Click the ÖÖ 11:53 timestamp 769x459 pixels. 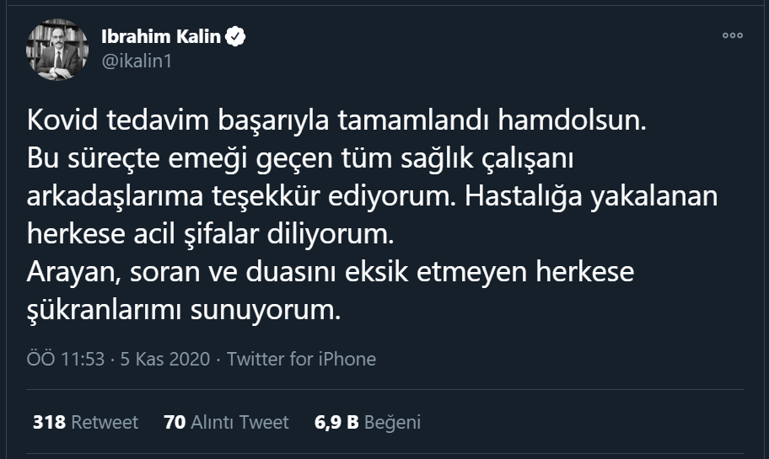pyautogui.click(x=66, y=359)
